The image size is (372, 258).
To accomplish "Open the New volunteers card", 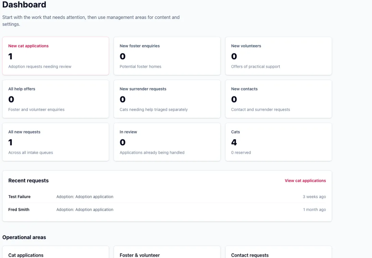I will click(x=279, y=56).
